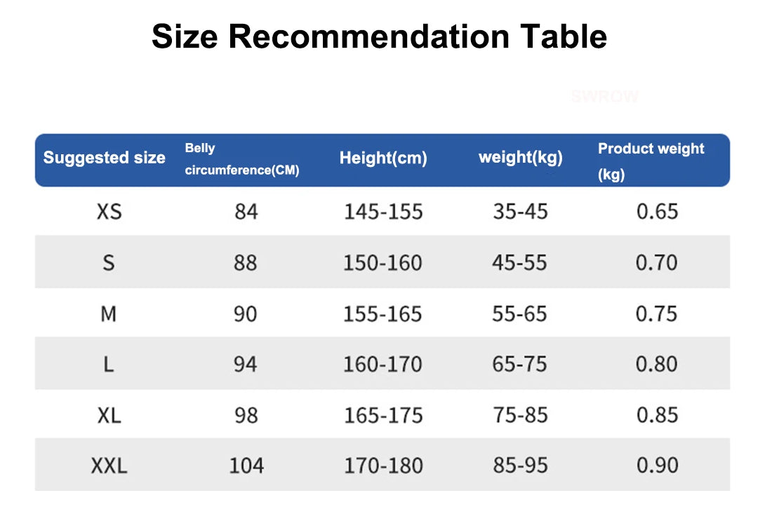Select the L size row label
Image resolution: width=765 pixels, height=514 pixels.
pyautogui.click(x=108, y=364)
